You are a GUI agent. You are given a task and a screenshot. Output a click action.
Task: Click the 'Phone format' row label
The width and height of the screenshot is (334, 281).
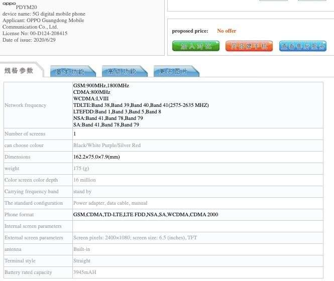19,215
